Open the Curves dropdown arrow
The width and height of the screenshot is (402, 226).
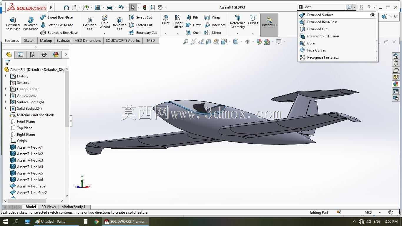(x=253, y=33)
